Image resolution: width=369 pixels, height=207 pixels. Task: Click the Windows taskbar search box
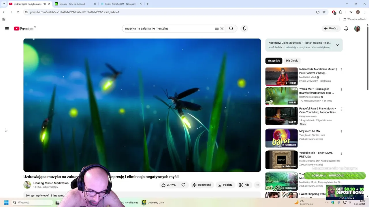[32, 202]
